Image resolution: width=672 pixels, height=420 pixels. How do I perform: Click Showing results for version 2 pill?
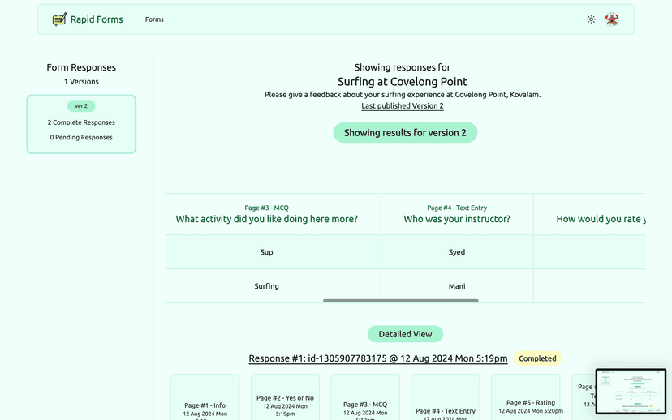405,133
